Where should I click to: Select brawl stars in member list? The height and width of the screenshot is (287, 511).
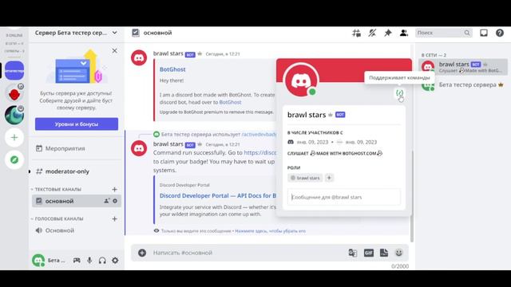[463, 67]
